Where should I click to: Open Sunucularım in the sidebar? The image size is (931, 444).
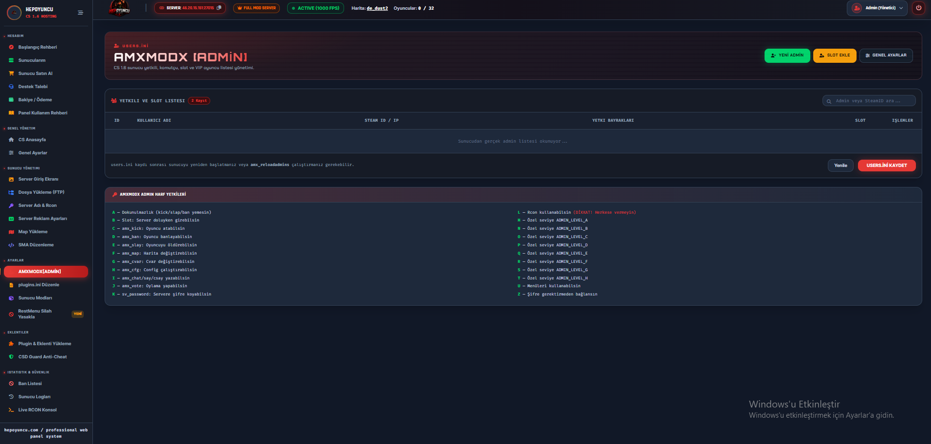tap(32, 60)
